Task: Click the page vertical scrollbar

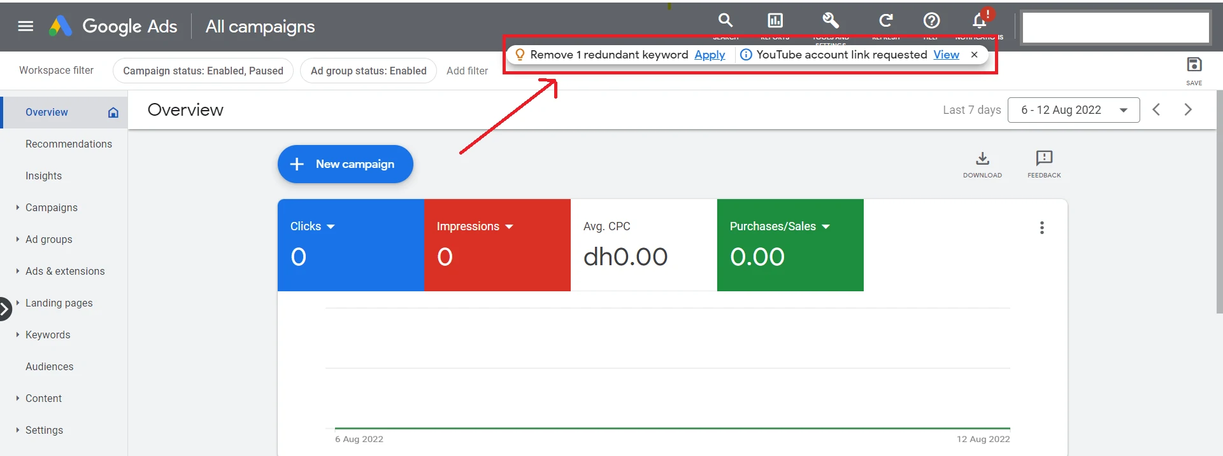Action: pos(1219,202)
